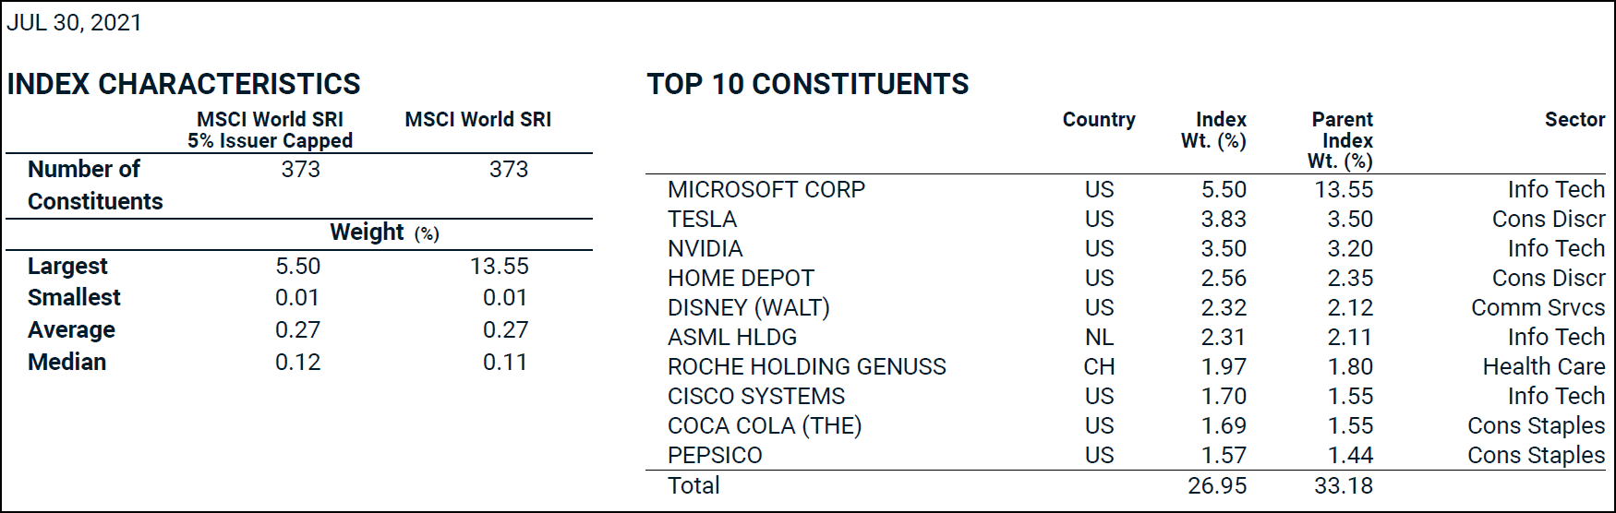Click the Country column header
The height and width of the screenshot is (513, 1616).
[1098, 120]
